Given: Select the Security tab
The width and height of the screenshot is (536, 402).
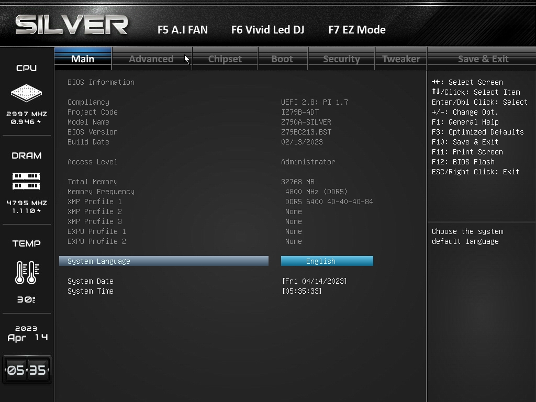Looking at the screenshot, I should tap(341, 59).
